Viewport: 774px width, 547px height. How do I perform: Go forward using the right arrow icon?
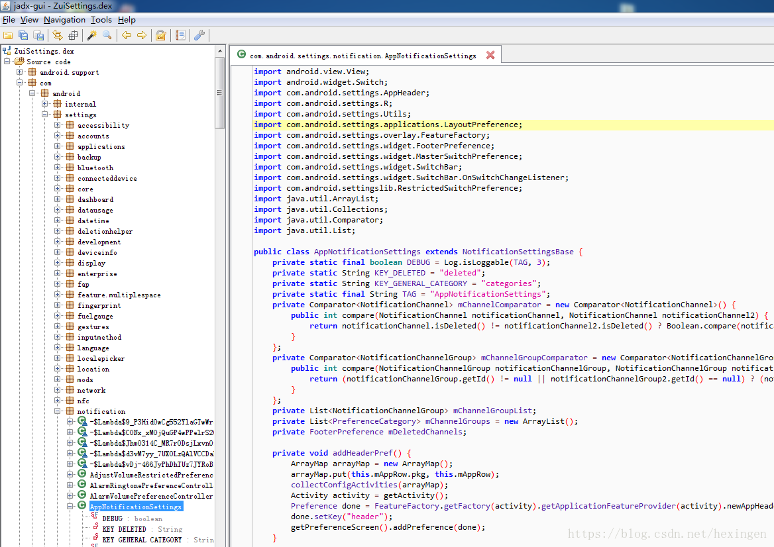(142, 35)
